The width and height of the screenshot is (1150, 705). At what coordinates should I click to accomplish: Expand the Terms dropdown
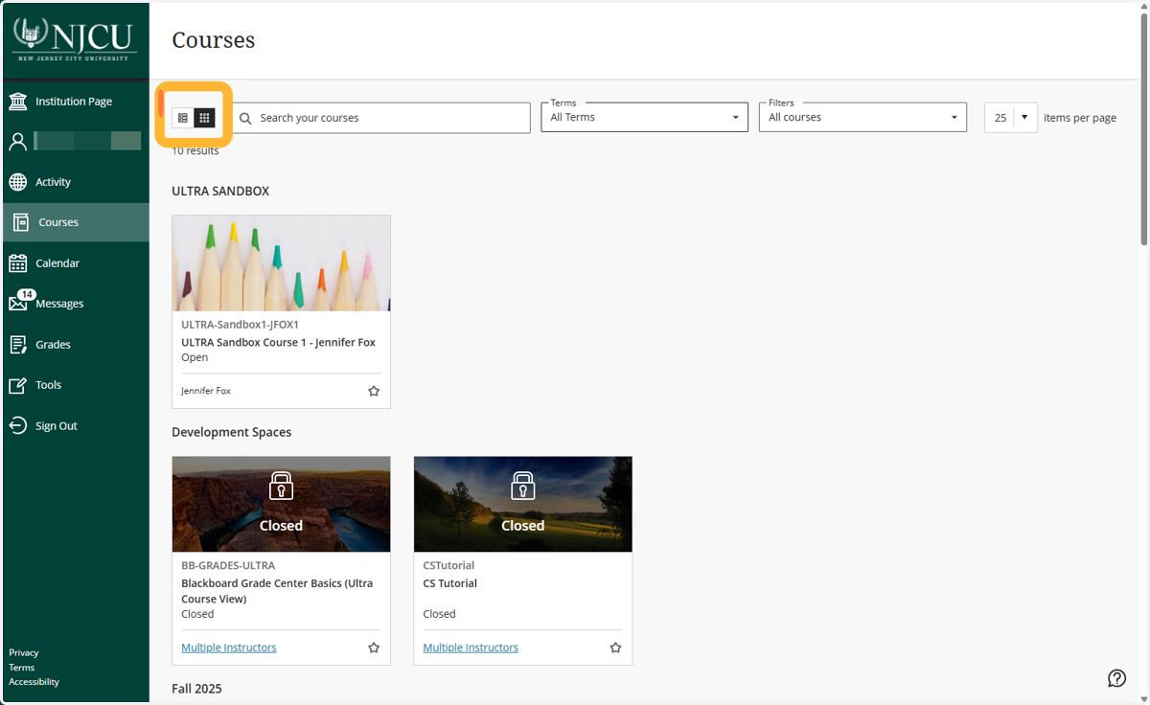(644, 117)
